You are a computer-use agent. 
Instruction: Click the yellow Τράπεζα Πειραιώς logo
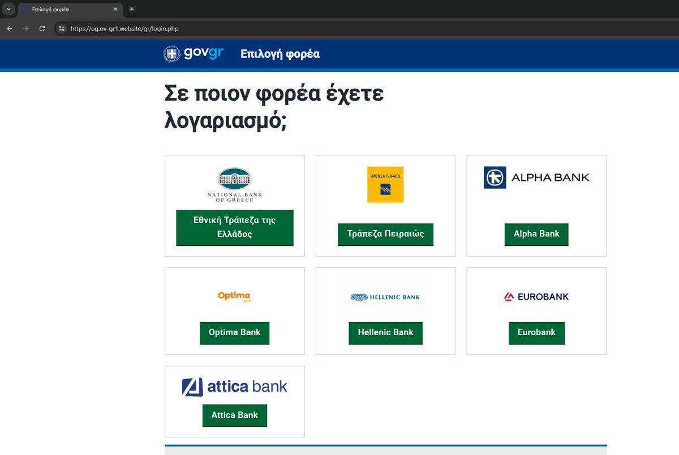[385, 185]
